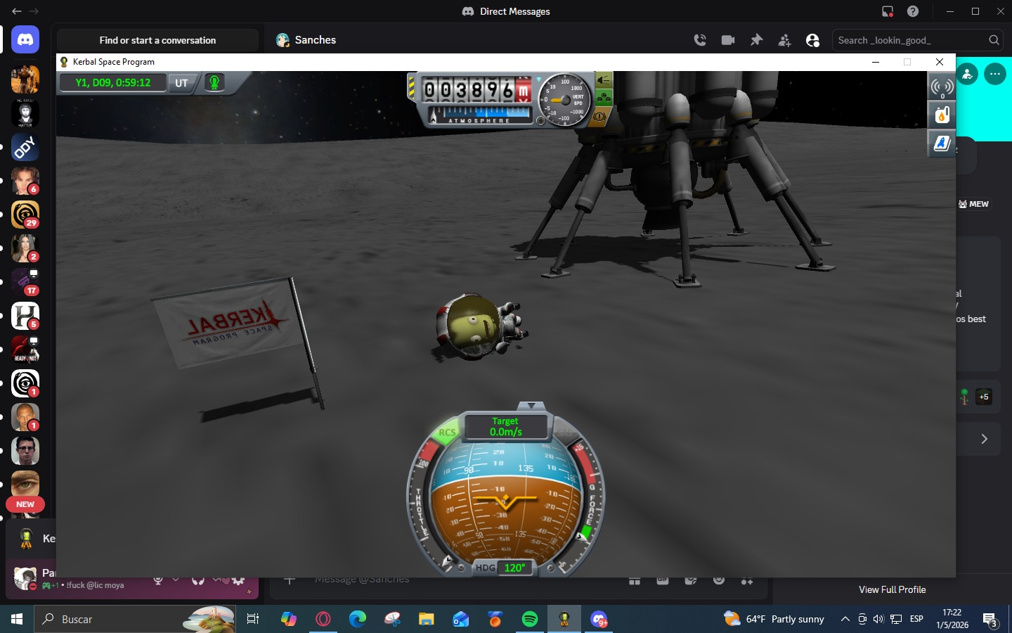Open the weather widget 64°F Partly sunny
Viewport: 1012px width, 633px height.
774,619
